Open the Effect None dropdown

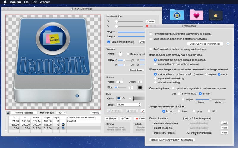click(129, 104)
